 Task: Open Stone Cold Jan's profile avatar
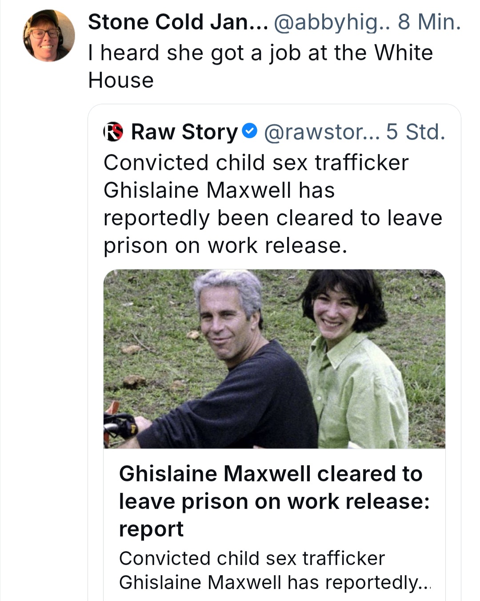49,36
